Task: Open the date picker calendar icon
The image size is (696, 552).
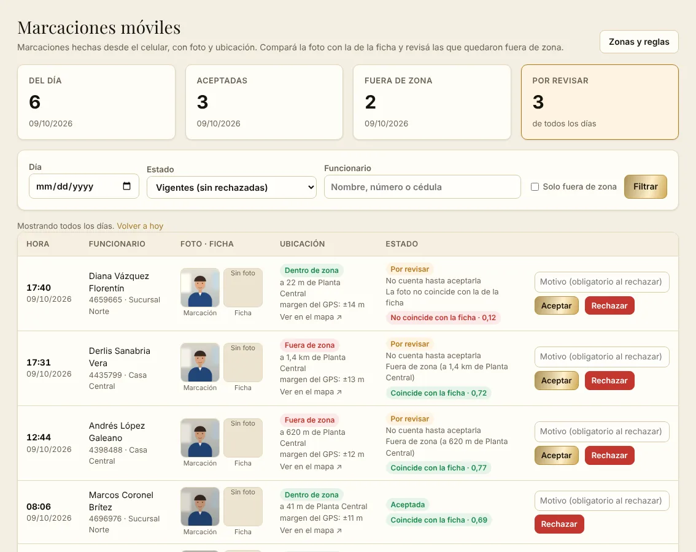Action: (x=126, y=186)
